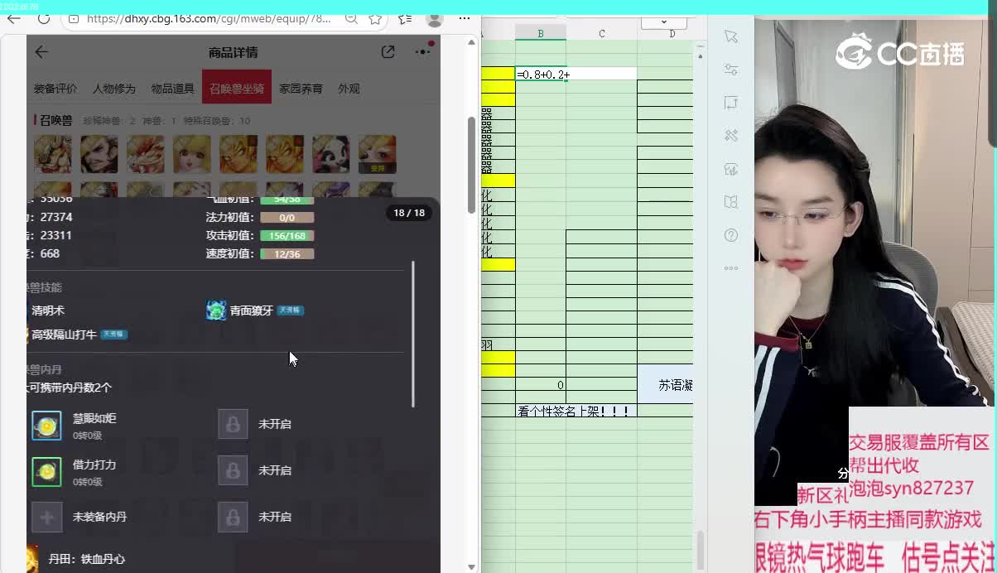
Task: Click the empty 未装备内丹 plus slot
Action: tap(46, 517)
